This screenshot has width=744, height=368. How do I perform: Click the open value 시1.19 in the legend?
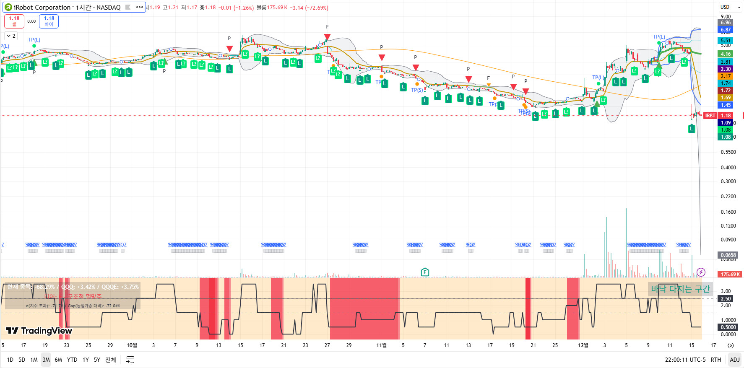[x=153, y=8]
